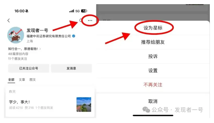
Task: Open the article landscape thumbnail
Action: tap(84, 104)
